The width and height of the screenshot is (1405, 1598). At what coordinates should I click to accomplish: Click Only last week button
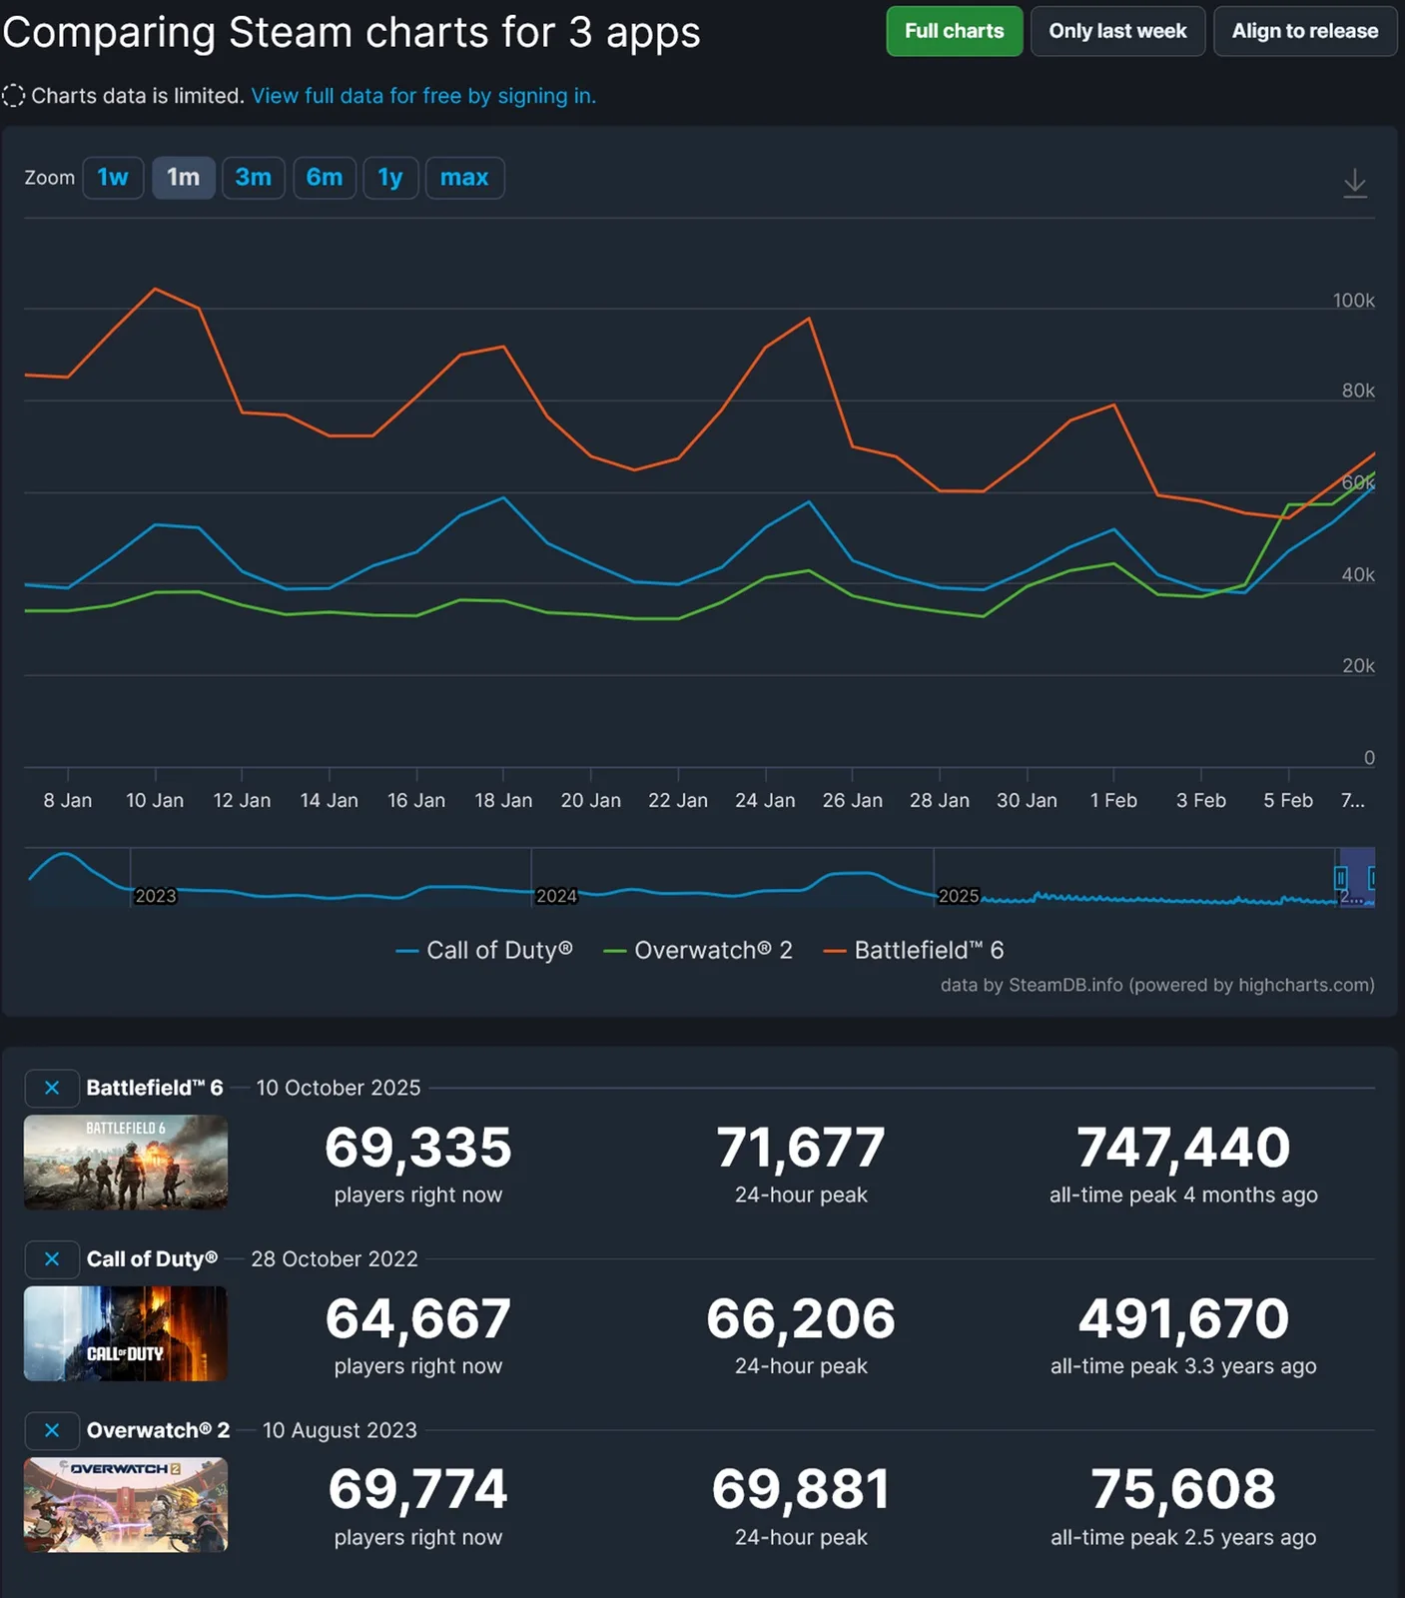click(1117, 31)
